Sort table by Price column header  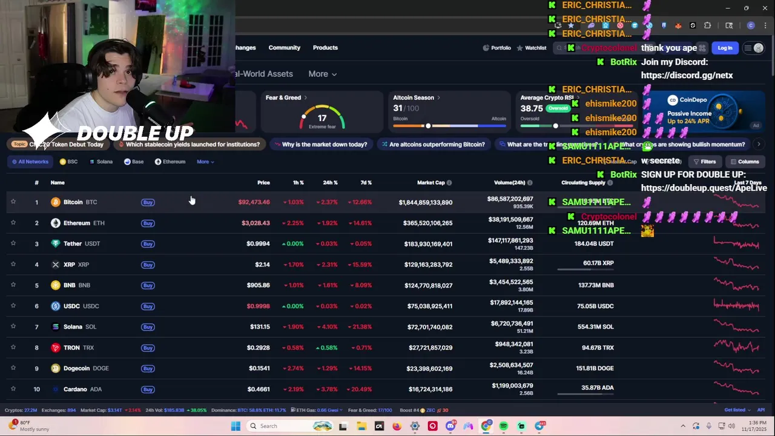pyautogui.click(x=263, y=182)
